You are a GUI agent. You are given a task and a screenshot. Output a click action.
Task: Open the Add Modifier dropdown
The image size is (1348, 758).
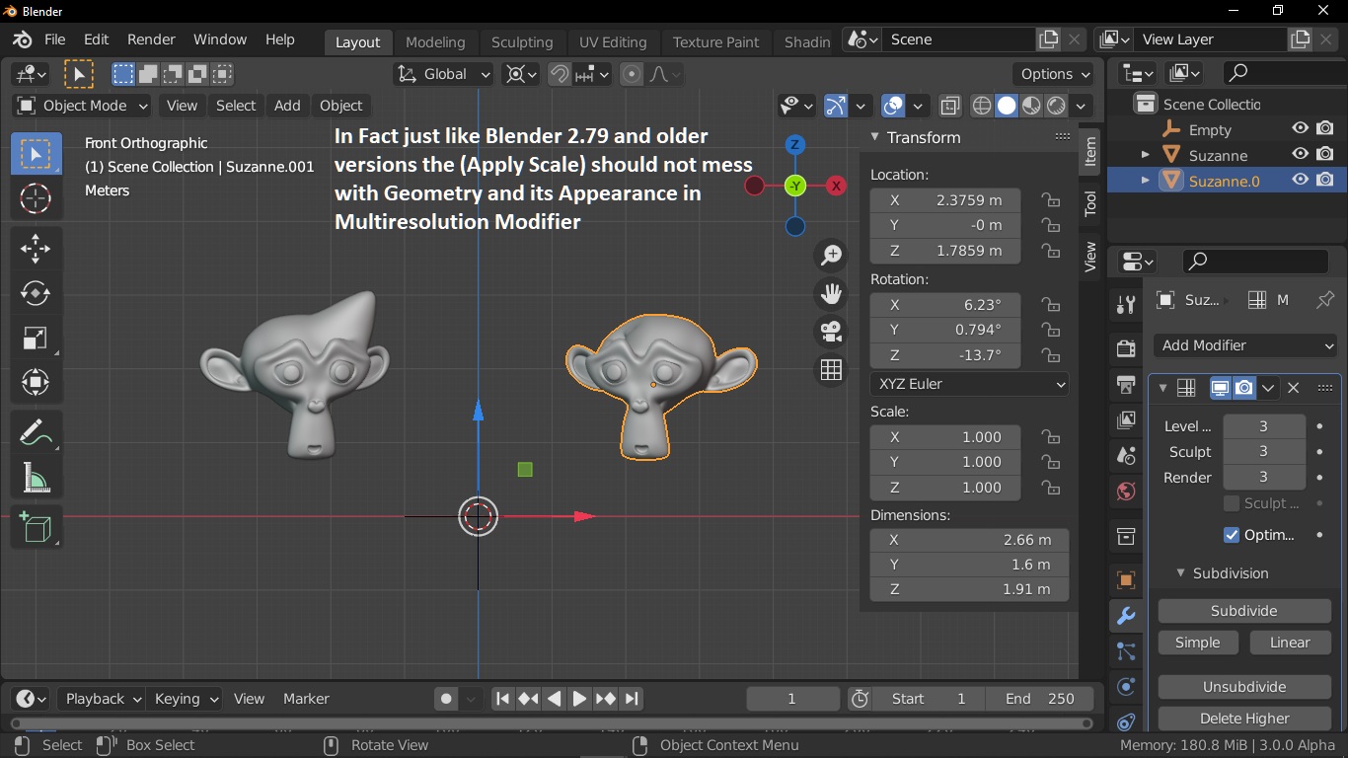coord(1244,345)
